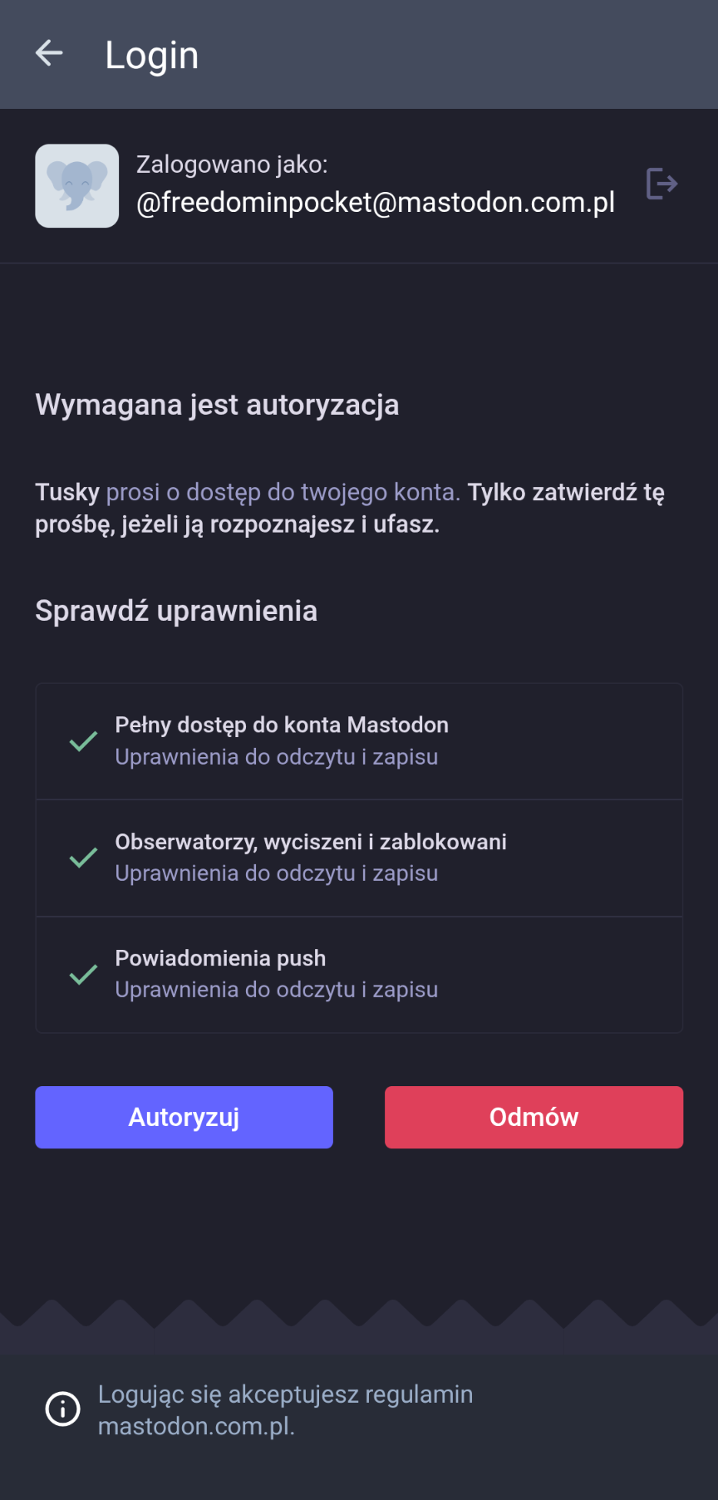Click the bold Tusky app name
Image resolution: width=718 pixels, height=1500 pixels.
point(67,492)
